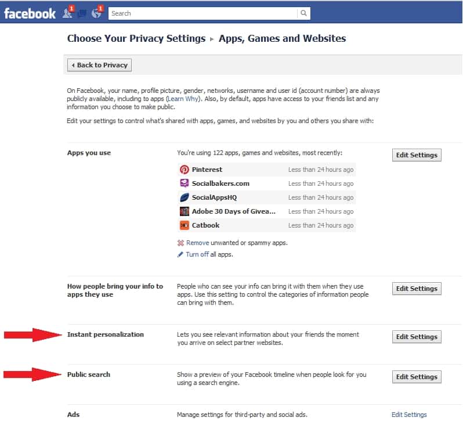Focus the Search input field
Image resolution: width=463 pixels, height=432 pixels.
click(x=203, y=13)
